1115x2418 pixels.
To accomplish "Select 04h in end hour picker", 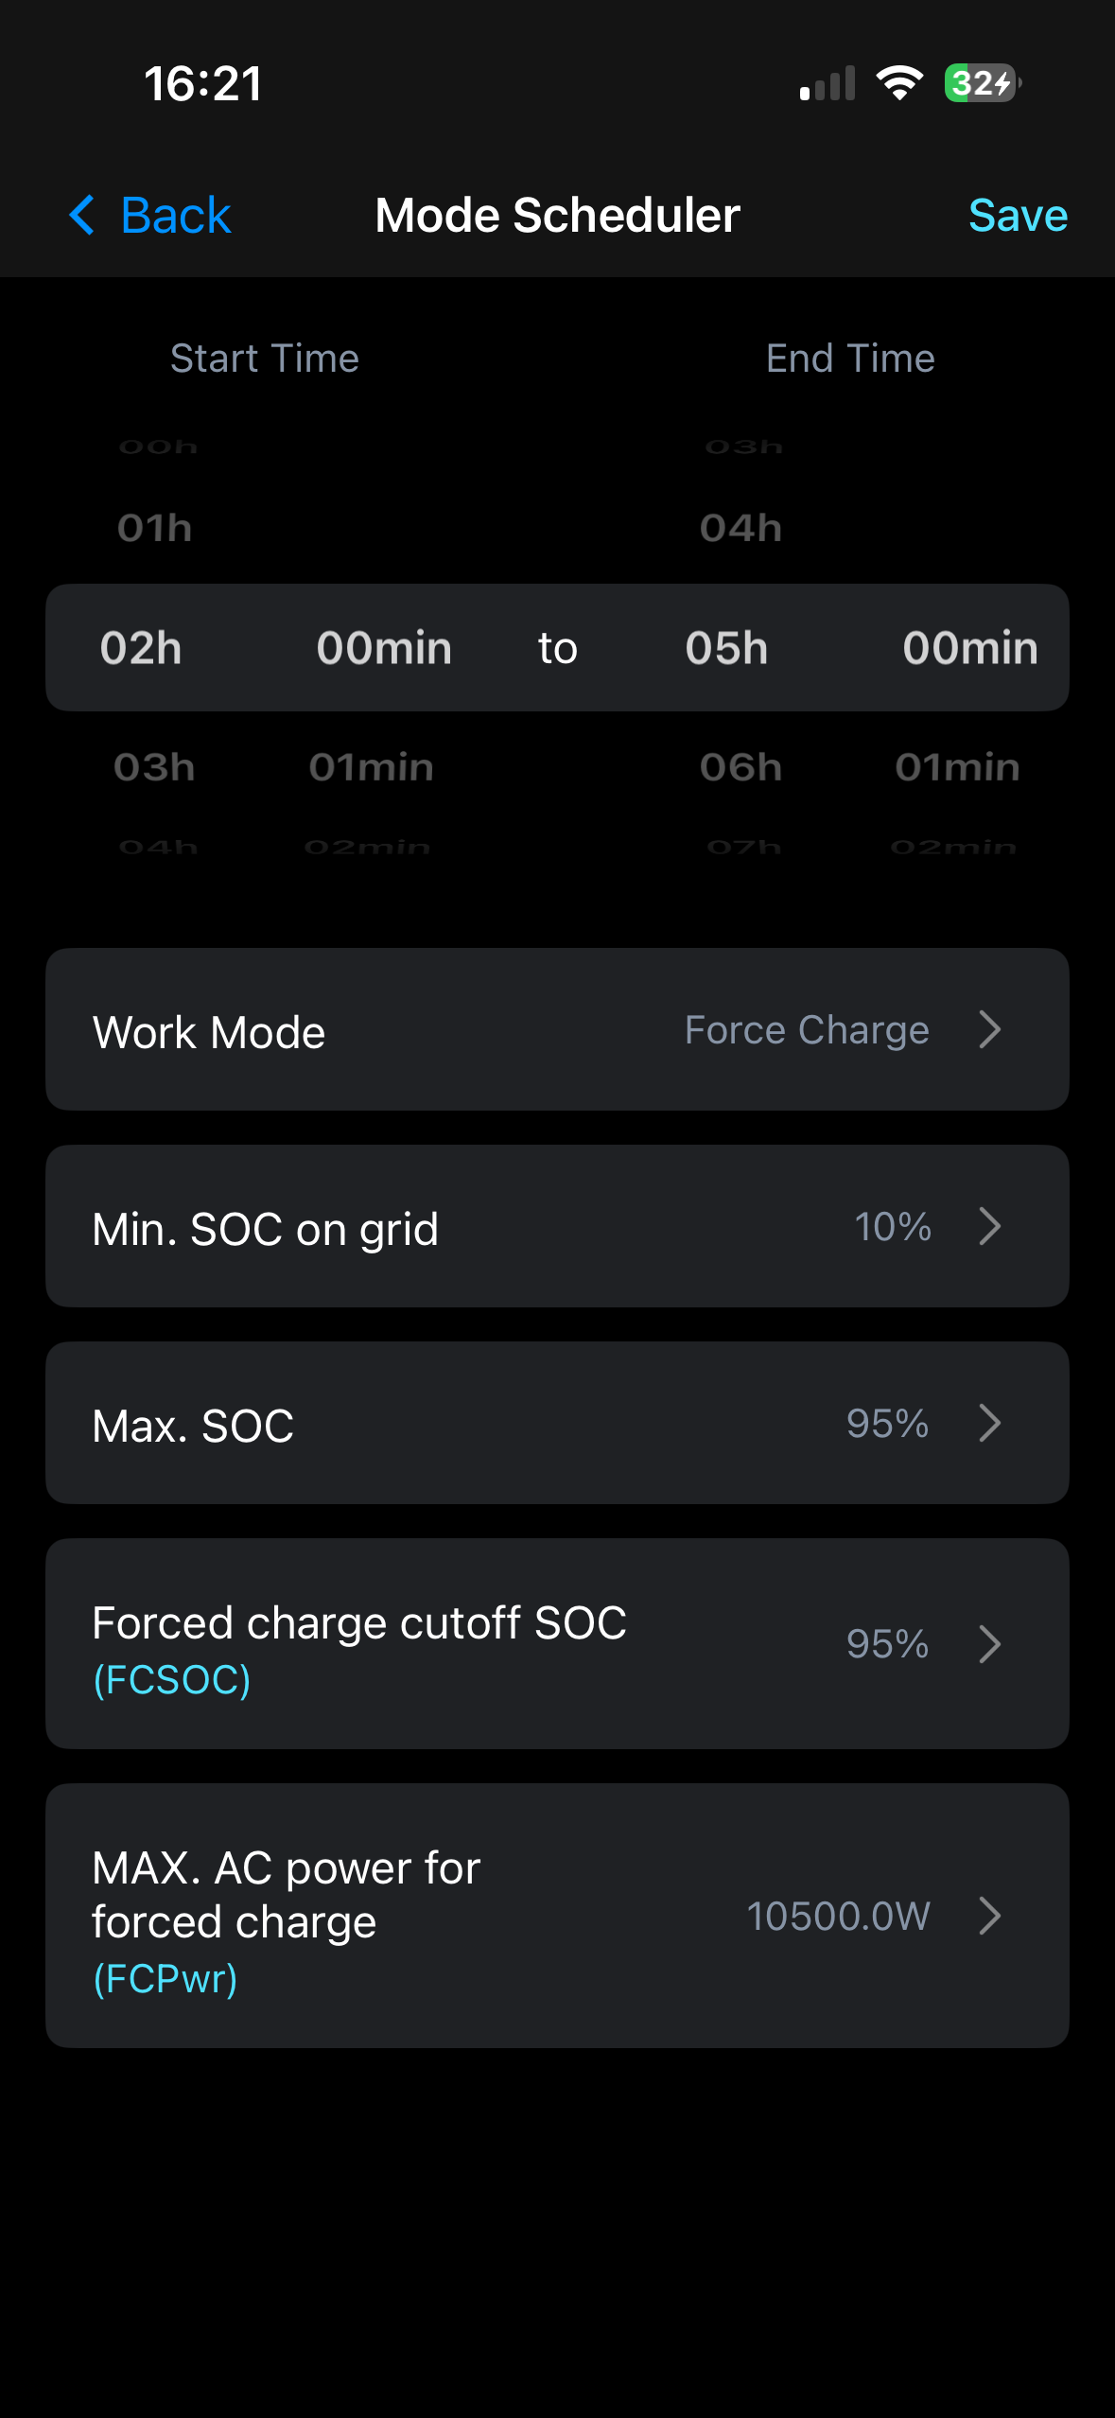I will (x=741, y=528).
